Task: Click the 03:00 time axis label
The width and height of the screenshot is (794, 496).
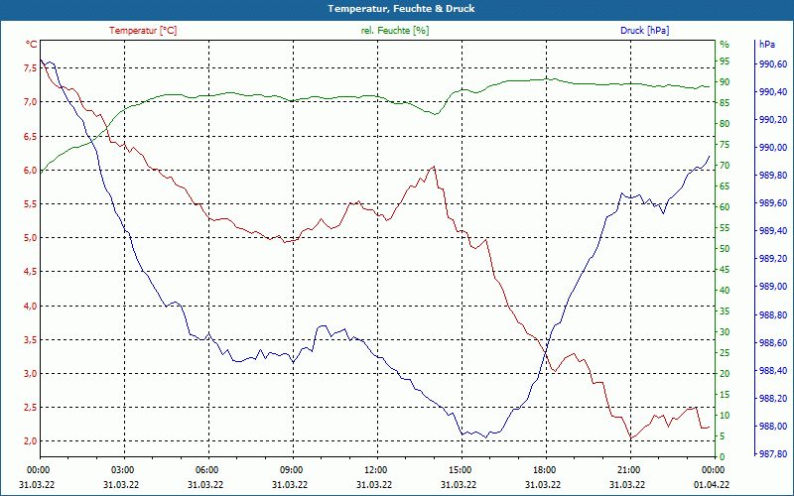Action: pyautogui.click(x=122, y=469)
